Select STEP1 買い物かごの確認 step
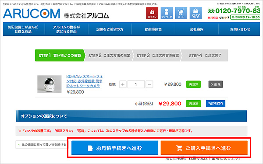This screenshot has width=263, height=164. pos(60,56)
